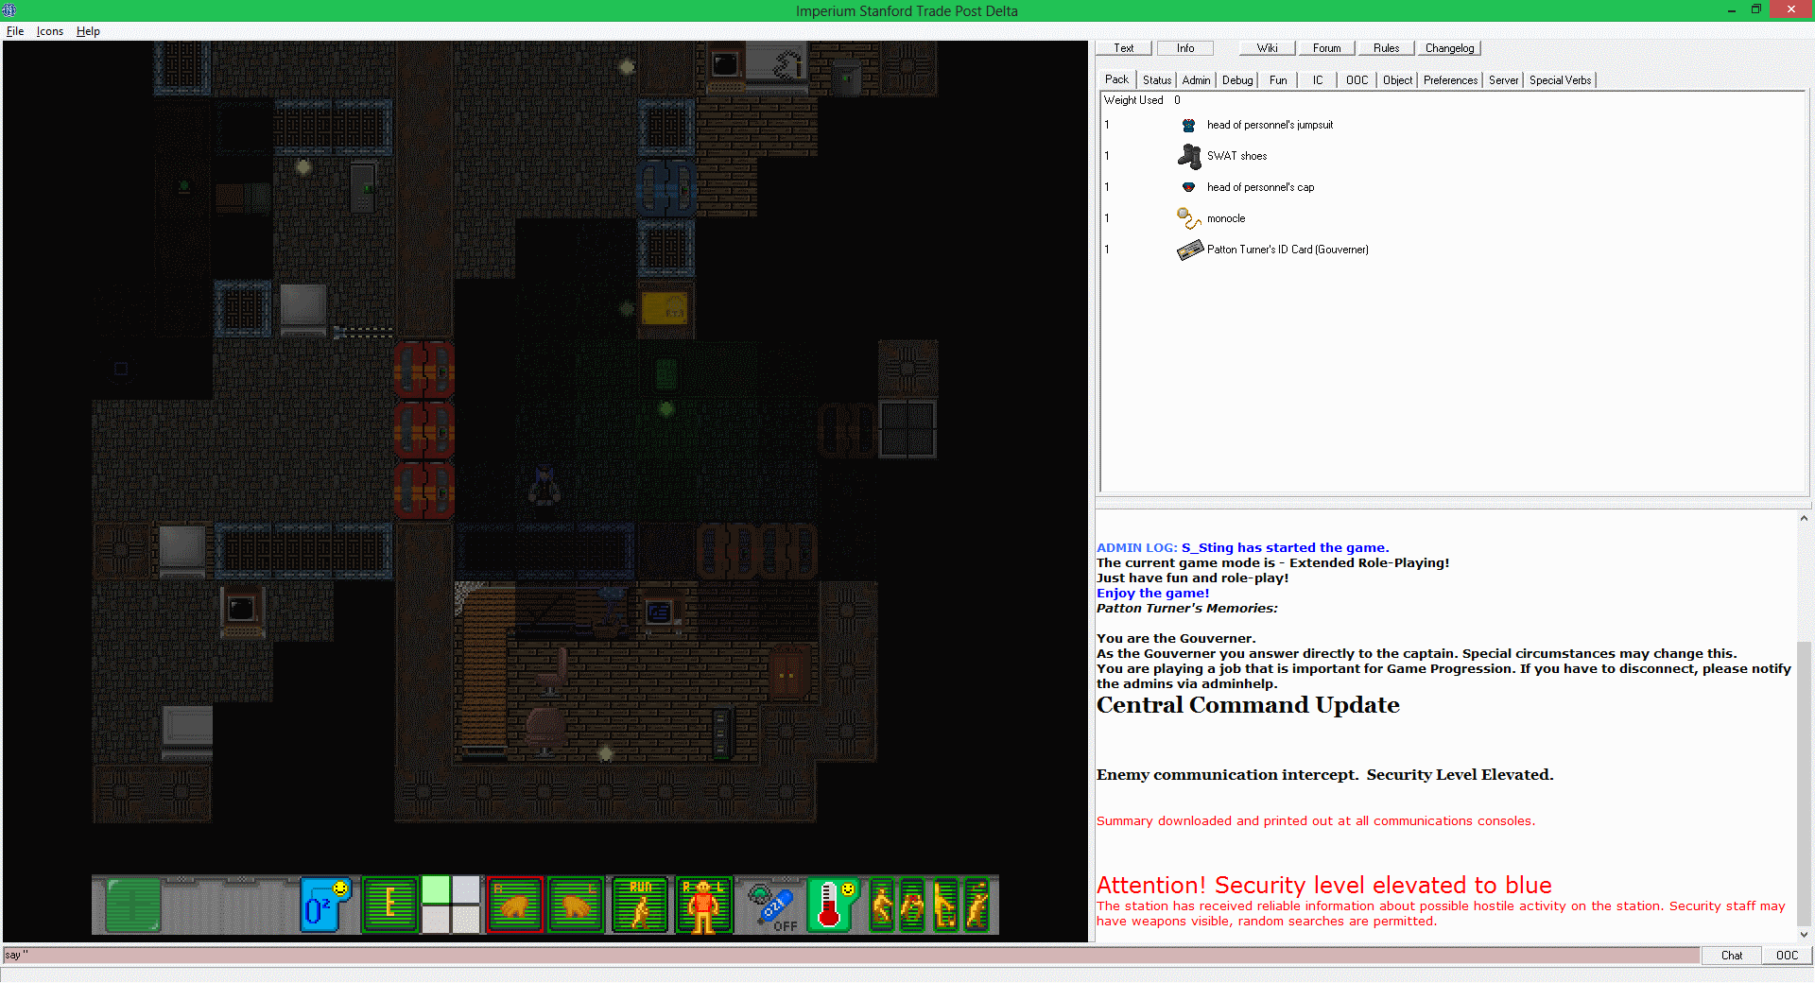Click the monocle icon in Pack list
Image resolution: width=1815 pixels, height=983 pixels.
click(1188, 218)
